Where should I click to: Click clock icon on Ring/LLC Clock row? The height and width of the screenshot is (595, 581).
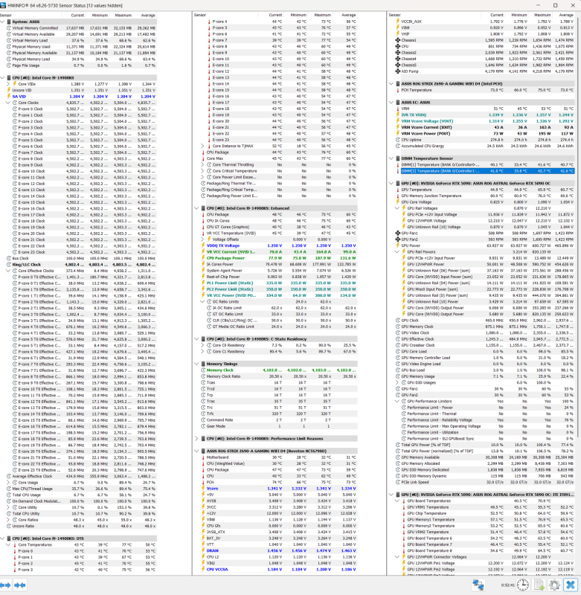point(9,265)
